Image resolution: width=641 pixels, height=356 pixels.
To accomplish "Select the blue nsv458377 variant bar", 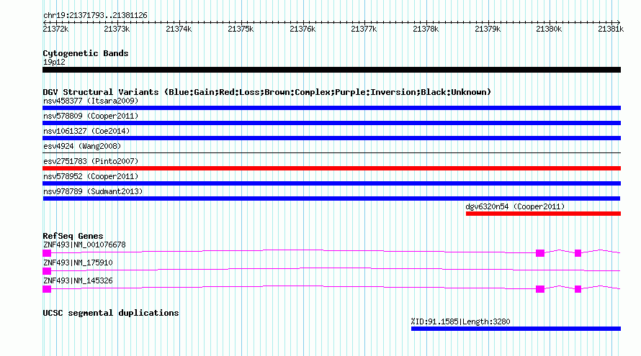I will coord(331,108).
